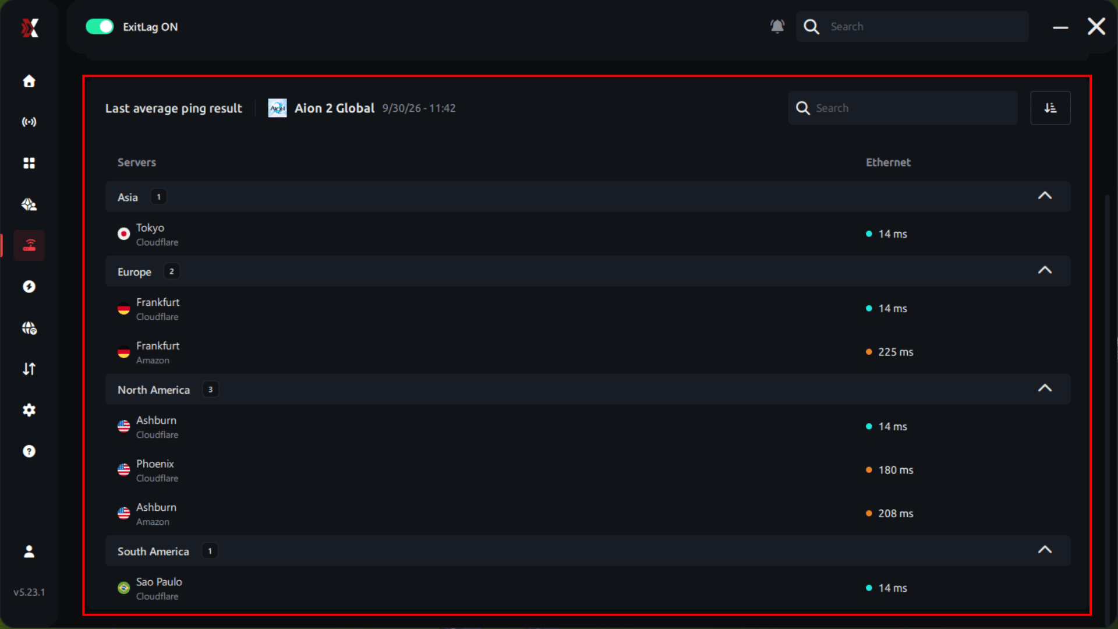This screenshot has height=629, width=1118.
Task: Click the 208 ms ping value
Action: point(896,514)
